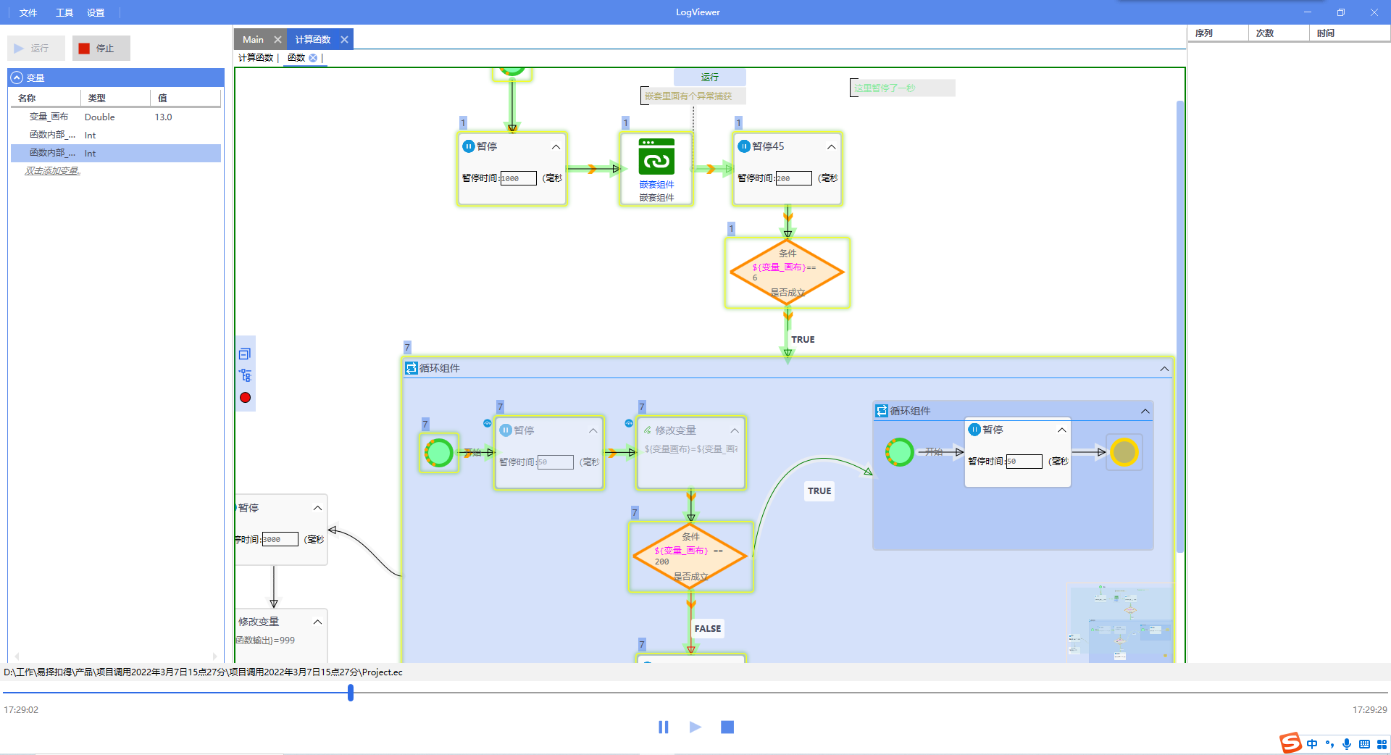The width and height of the screenshot is (1391, 755).
Task: Click the Sogou input method icon
Action: pyautogui.click(x=1290, y=743)
